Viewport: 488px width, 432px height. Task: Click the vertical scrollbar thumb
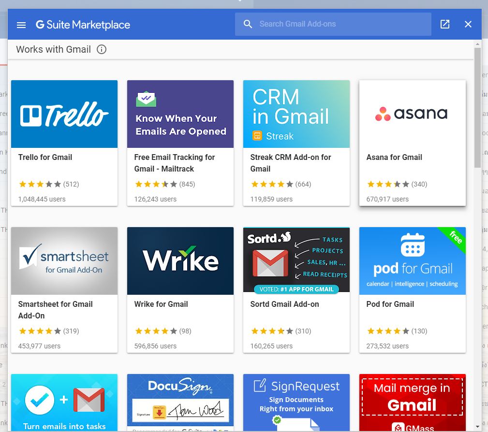coord(477,108)
